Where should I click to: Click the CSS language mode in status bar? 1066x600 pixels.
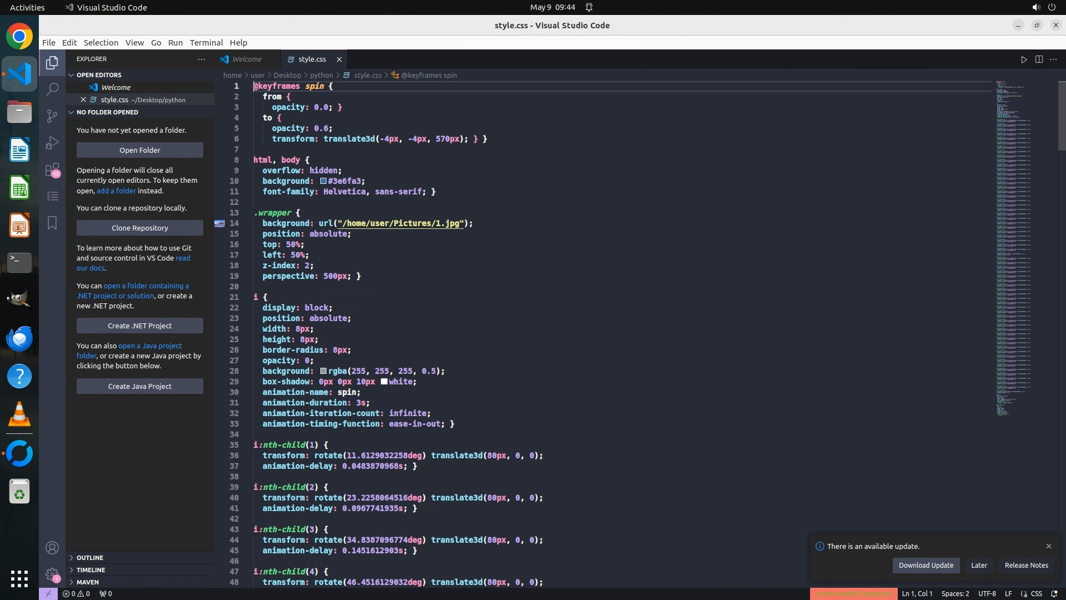pos(1036,594)
